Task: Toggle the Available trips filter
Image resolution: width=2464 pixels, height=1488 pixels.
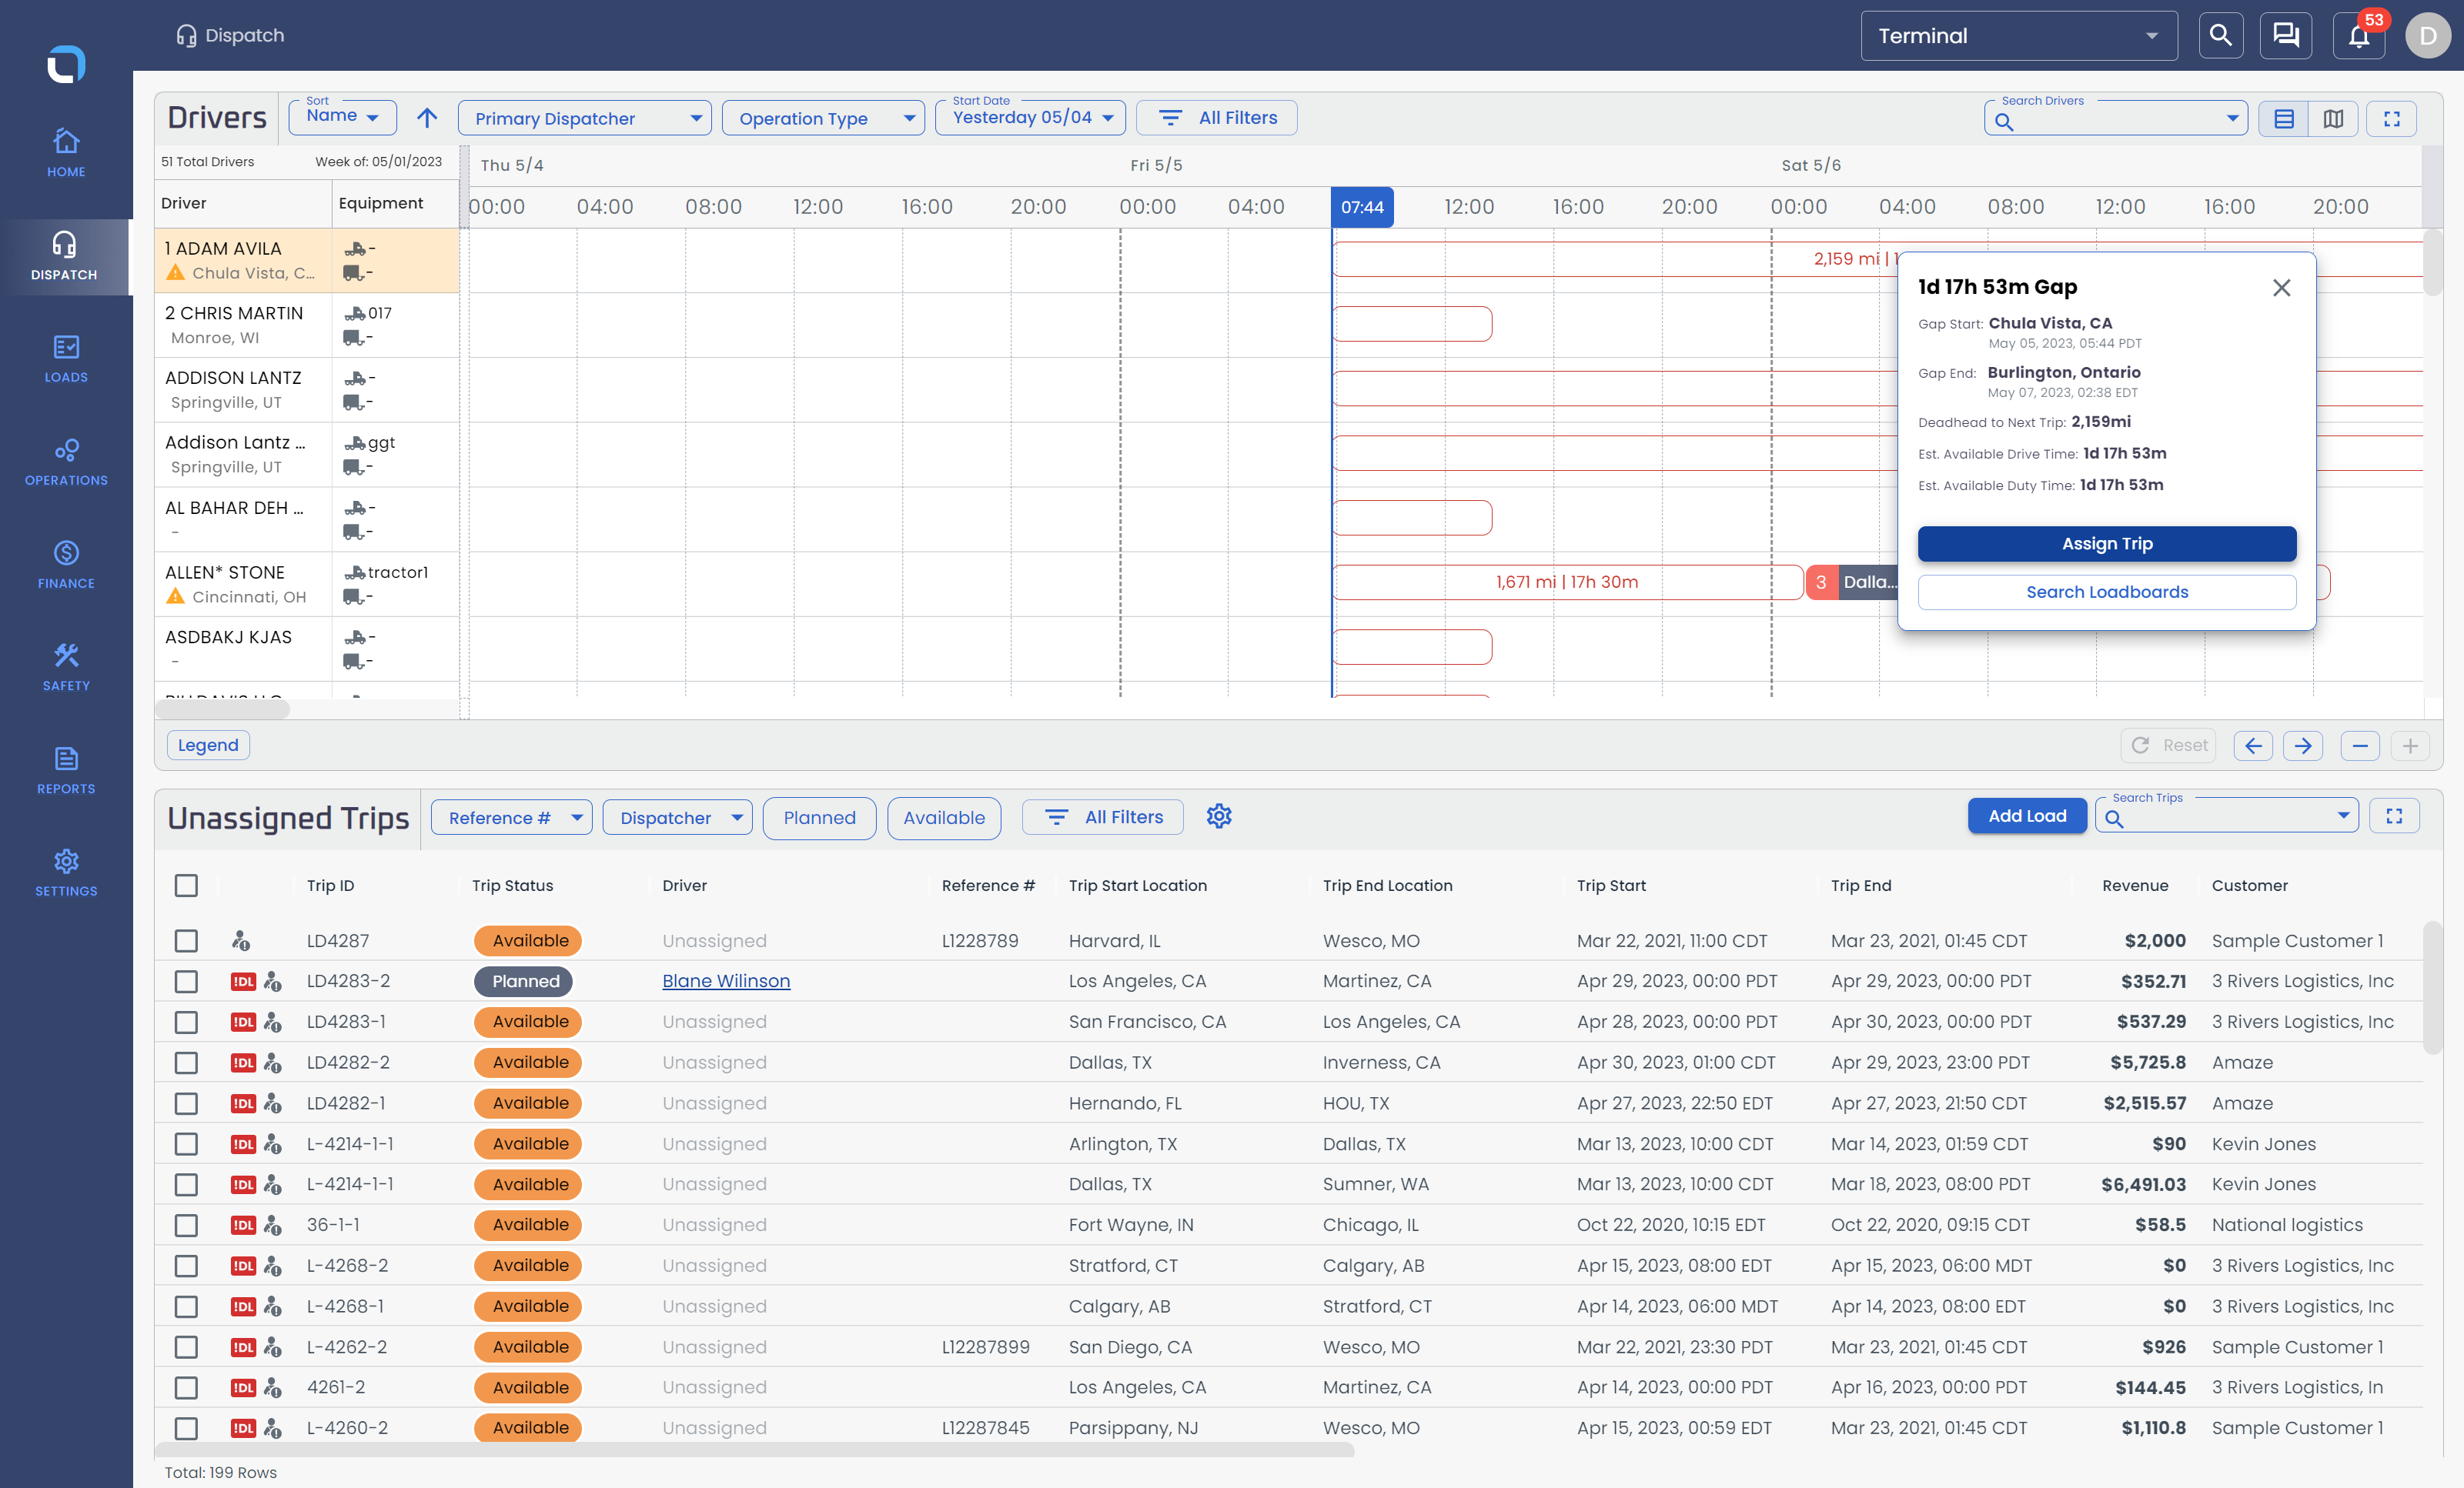Action: (x=944, y=817)
